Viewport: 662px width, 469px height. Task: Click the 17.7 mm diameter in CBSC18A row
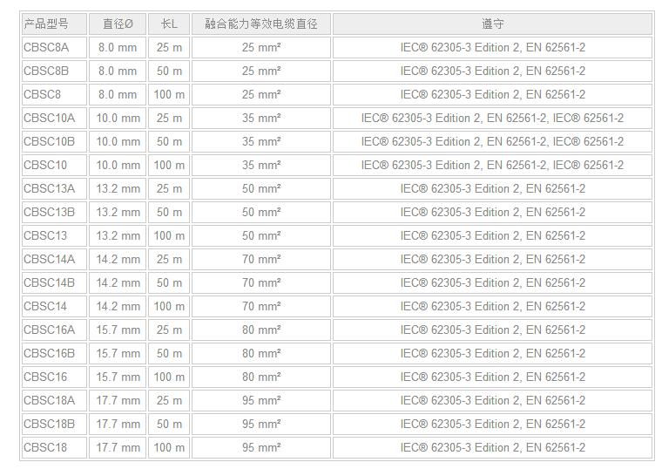coord(118,400)
